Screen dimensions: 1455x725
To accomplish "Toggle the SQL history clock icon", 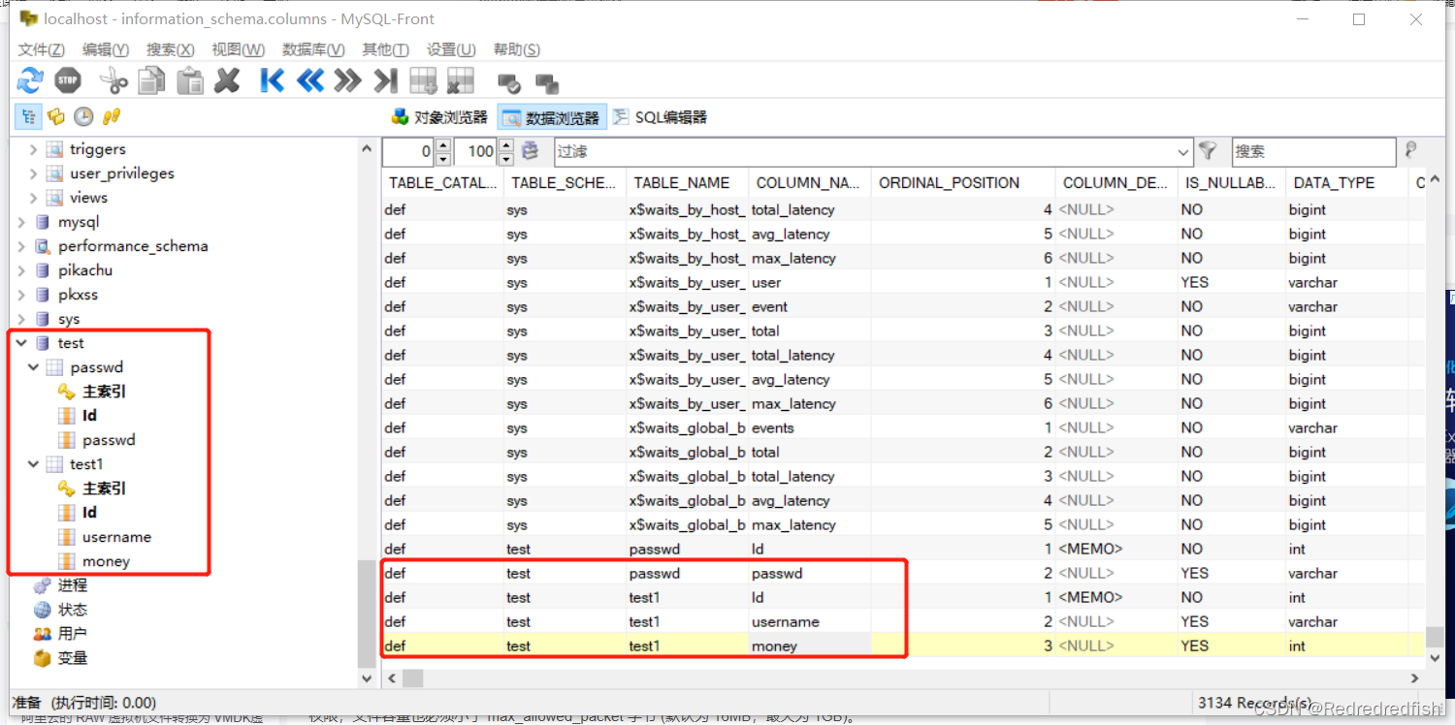I will [x=84, y=117].
